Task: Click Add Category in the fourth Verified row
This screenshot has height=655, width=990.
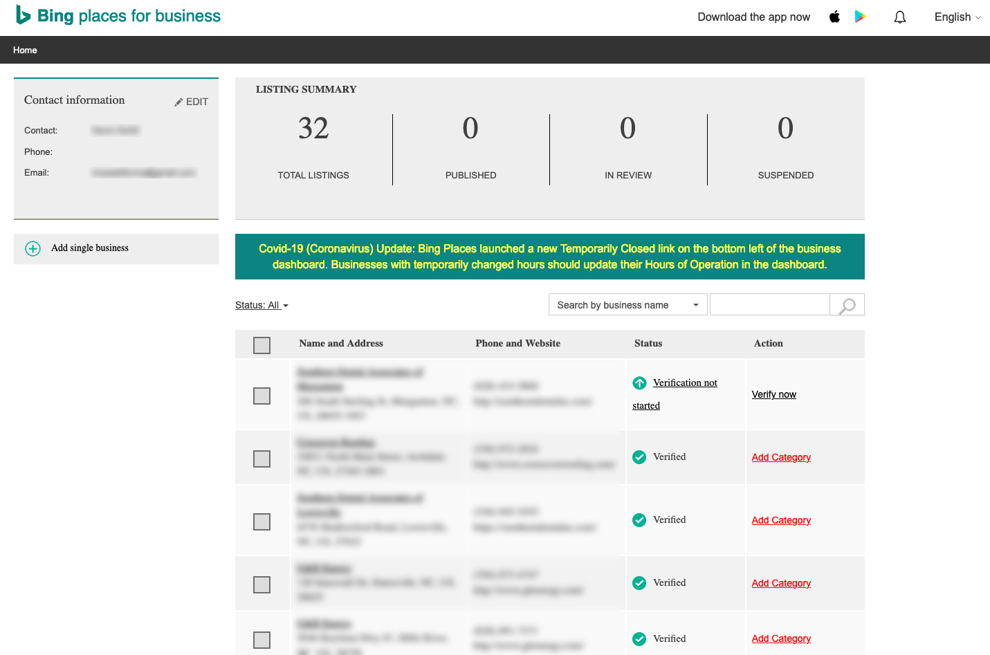Action: (781, 638)
